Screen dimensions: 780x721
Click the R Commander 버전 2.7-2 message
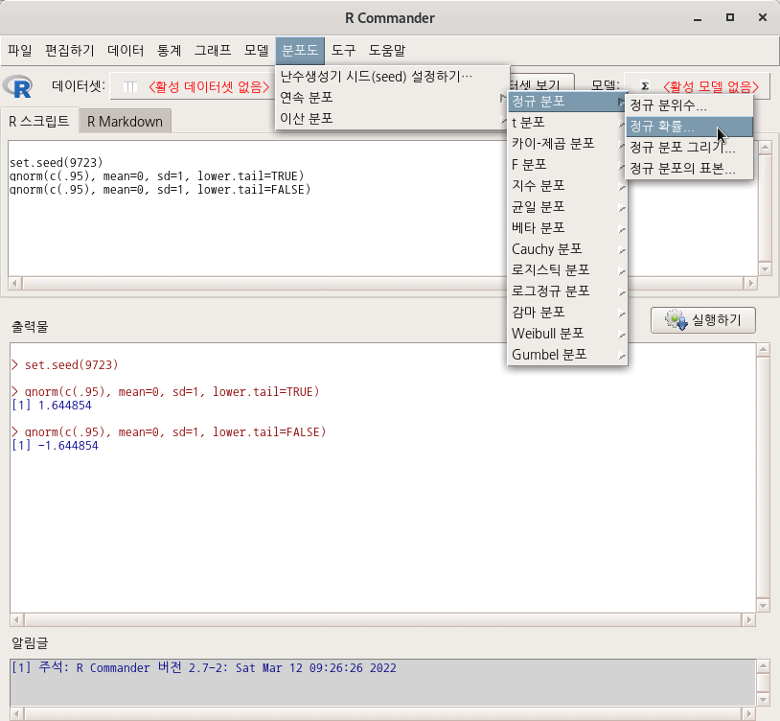(x=204, y=667)
